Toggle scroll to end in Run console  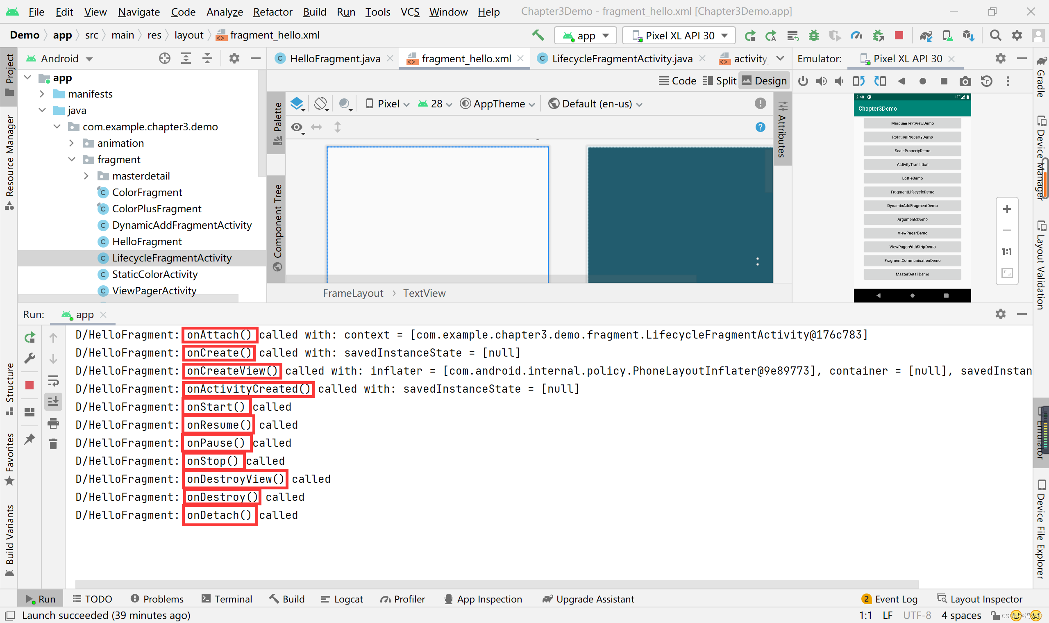pos(53,402)
